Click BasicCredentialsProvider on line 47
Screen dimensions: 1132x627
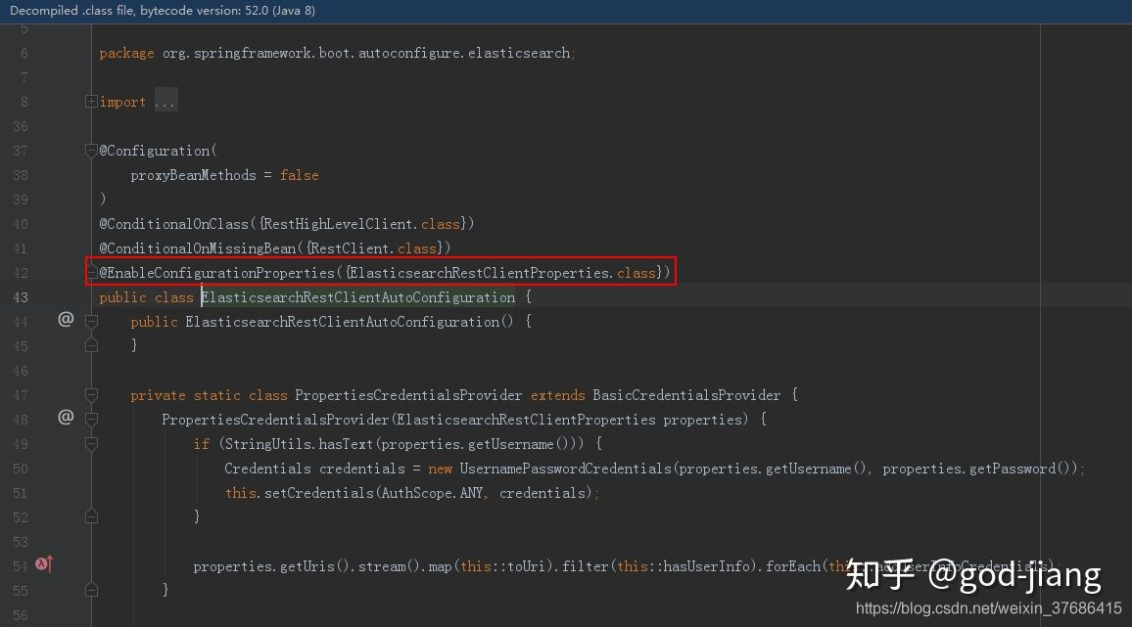tap(686, 395)
